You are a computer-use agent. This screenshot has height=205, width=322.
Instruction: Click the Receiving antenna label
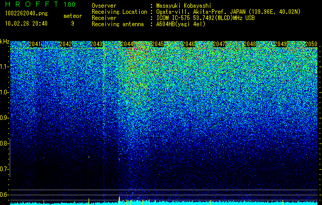click(x=118, y=24)
